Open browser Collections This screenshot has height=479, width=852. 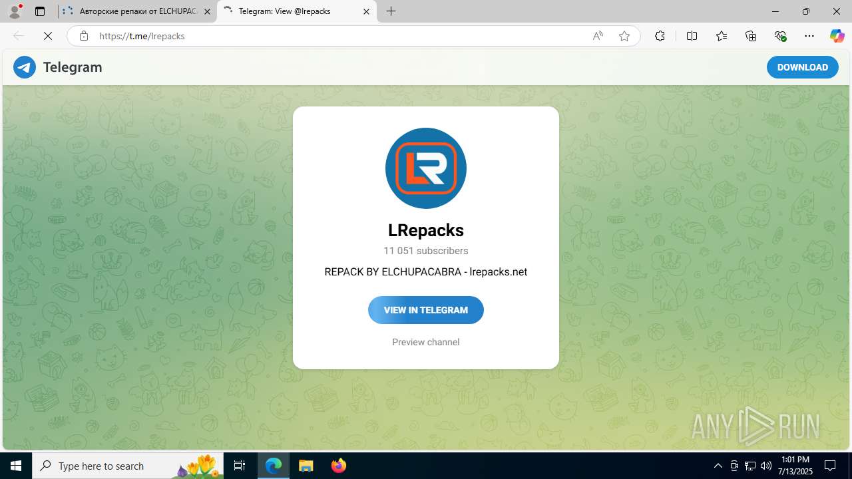click(751, 36)
